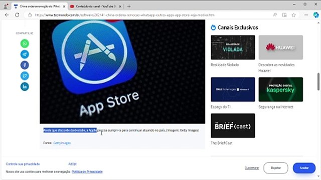
Task: Click The Brief Cast caption link
Action: click(222, 143)
